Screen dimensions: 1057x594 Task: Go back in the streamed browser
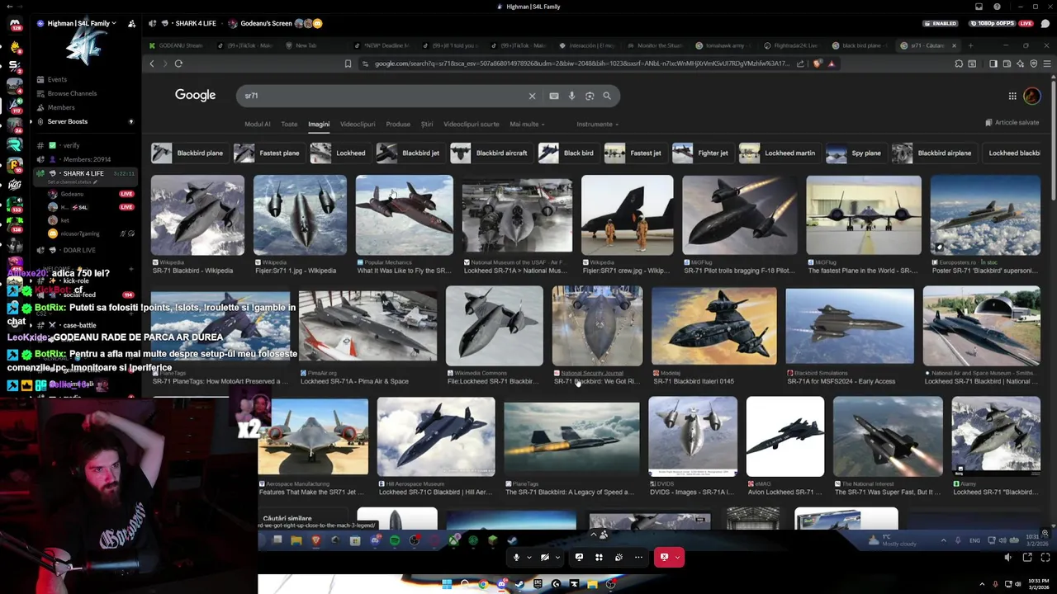coord(151,64)
